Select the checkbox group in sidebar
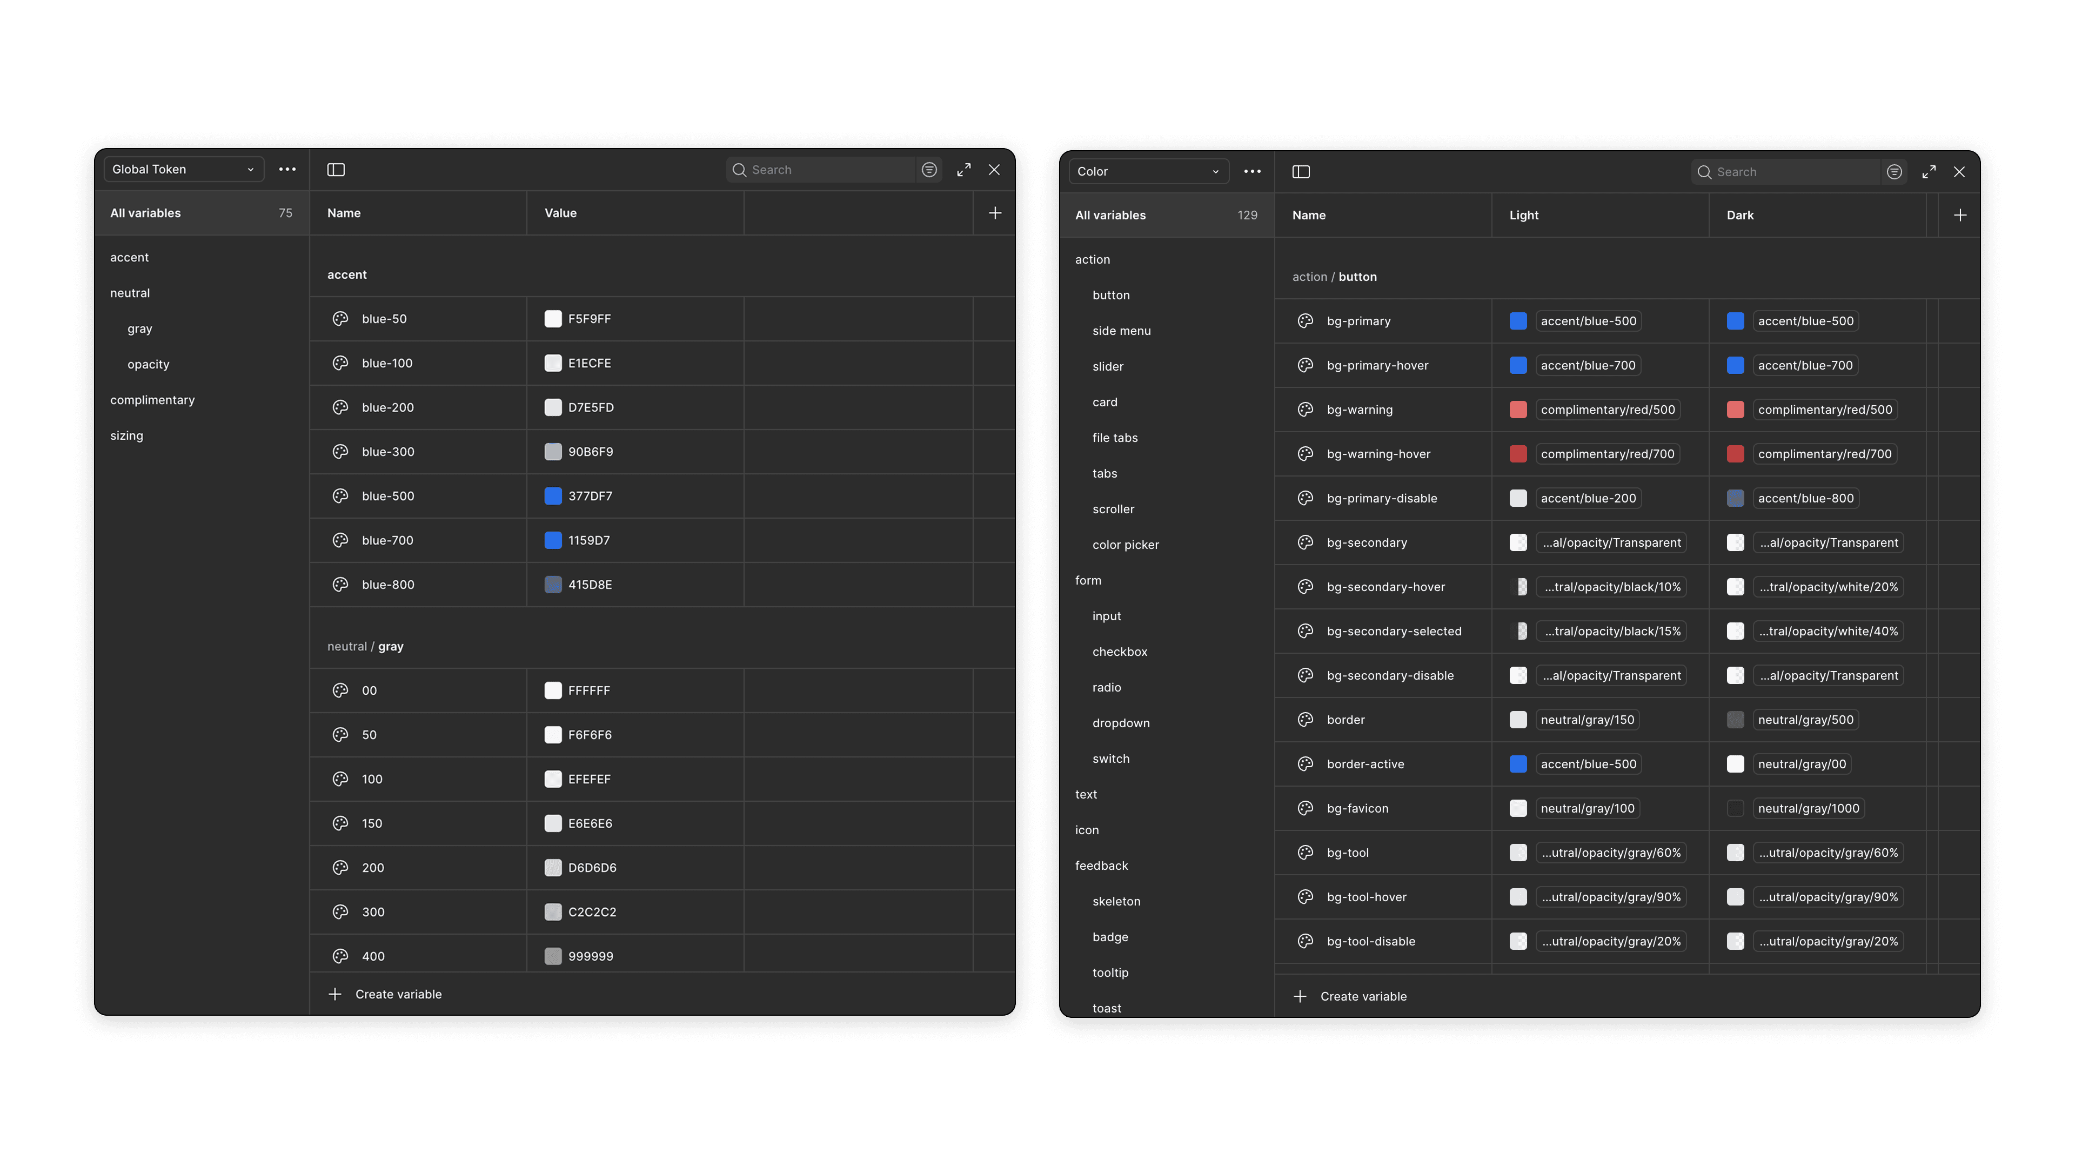This screenshot has width=2075, height=1167. pyautogui.click(x=1120, y=652)
